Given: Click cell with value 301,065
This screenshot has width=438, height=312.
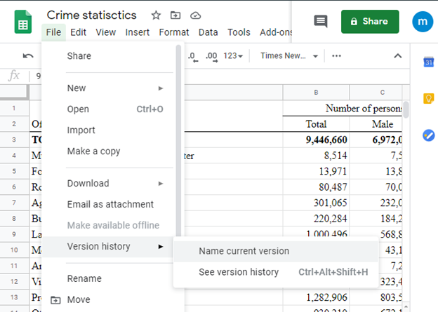Looking at the screenshot, I should click(x=316, y=203).
